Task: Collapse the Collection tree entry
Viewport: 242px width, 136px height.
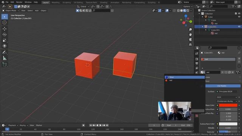Action: pyautogui.click(x=199, y=14)
